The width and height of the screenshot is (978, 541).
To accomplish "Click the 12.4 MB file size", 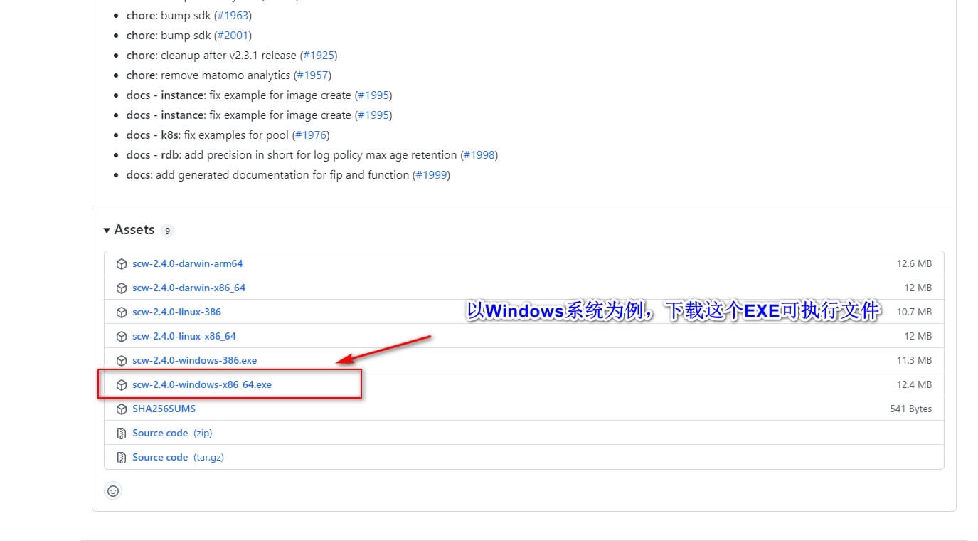I will pyautogui.click(x=914, y=384).
